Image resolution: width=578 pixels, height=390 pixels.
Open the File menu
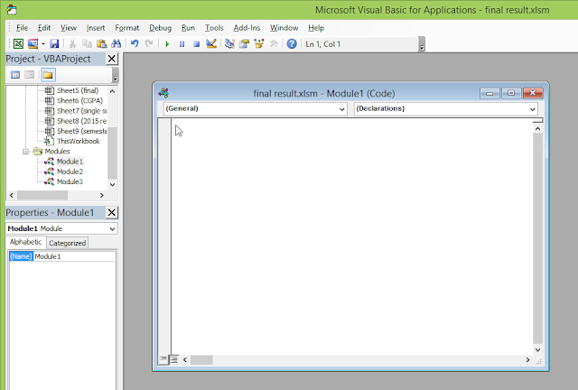[22, 28]
